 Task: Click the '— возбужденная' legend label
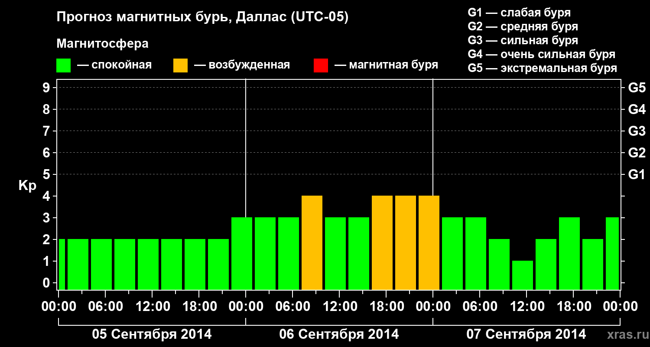[x=242, y=65]
